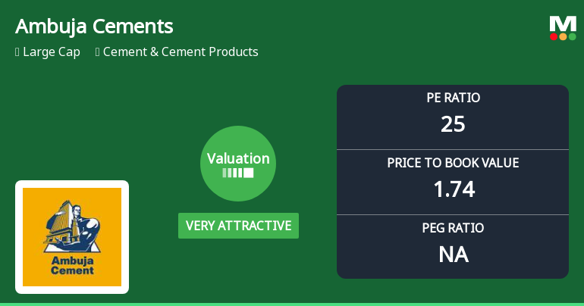Click the PE ratio value 25

(453, 124)
